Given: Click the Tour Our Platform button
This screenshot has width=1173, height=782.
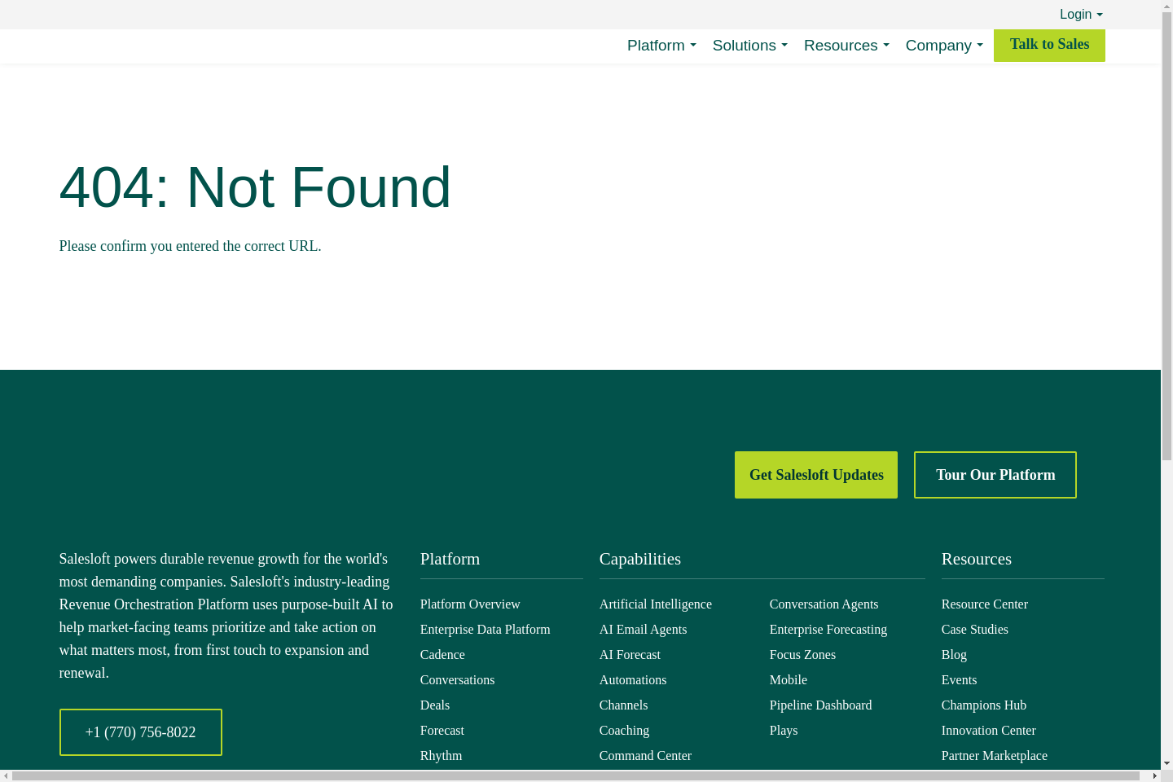Looking at the screenshot, I should [x=995, y=475].
